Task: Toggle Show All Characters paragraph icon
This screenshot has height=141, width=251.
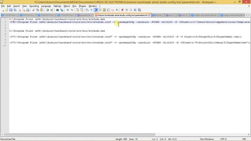Action: [x=91, y=10]
